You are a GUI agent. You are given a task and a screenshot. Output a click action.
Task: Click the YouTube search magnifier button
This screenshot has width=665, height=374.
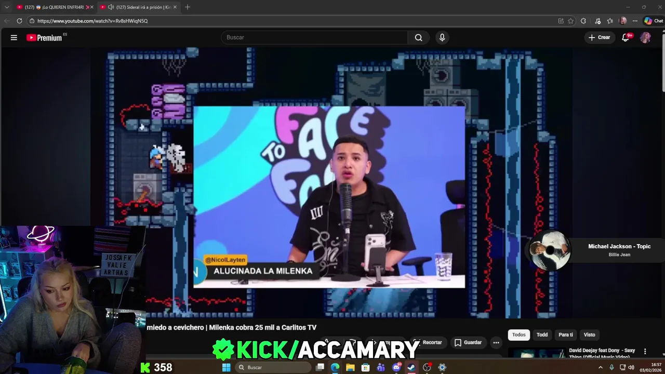[x=418, y=37]
